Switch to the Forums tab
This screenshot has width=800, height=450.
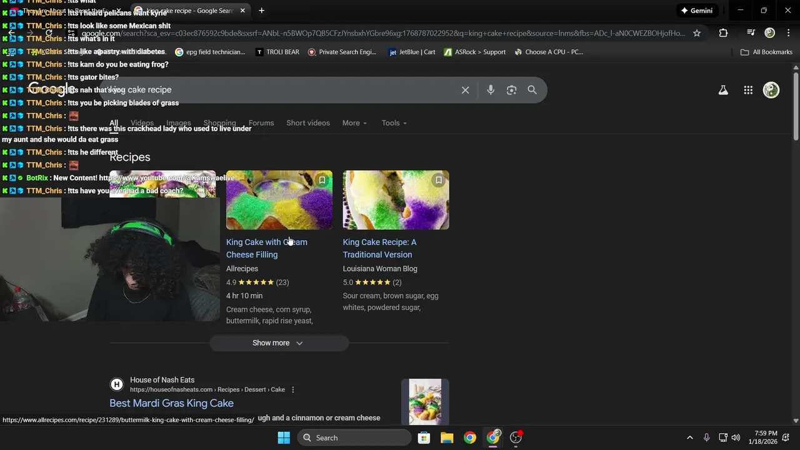[261, 123]
